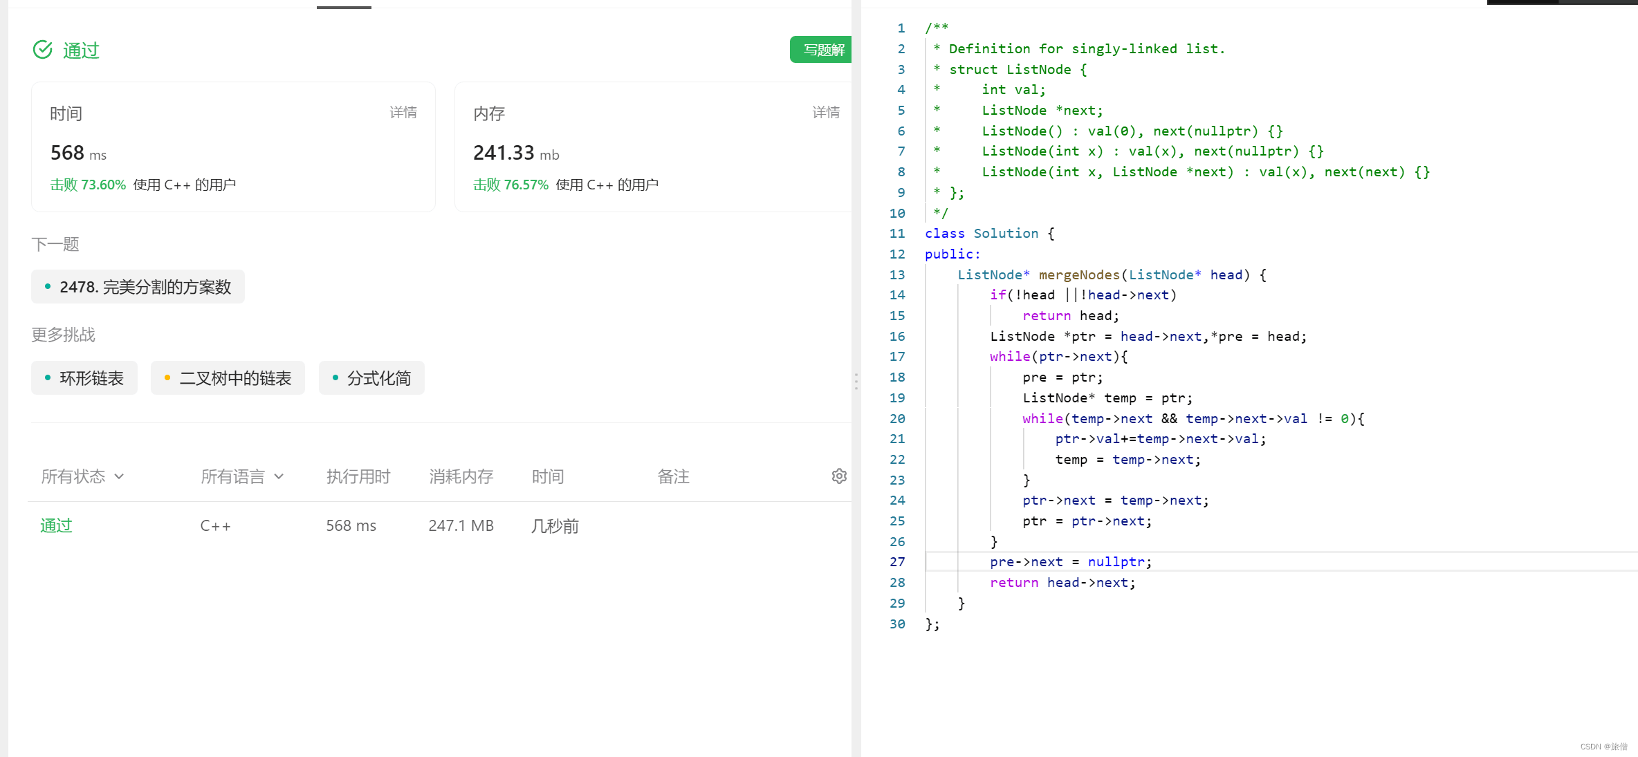This screenshot has height=757, width=1638.
Task: Open the 通过 submission row link
Action: point(56,526)
